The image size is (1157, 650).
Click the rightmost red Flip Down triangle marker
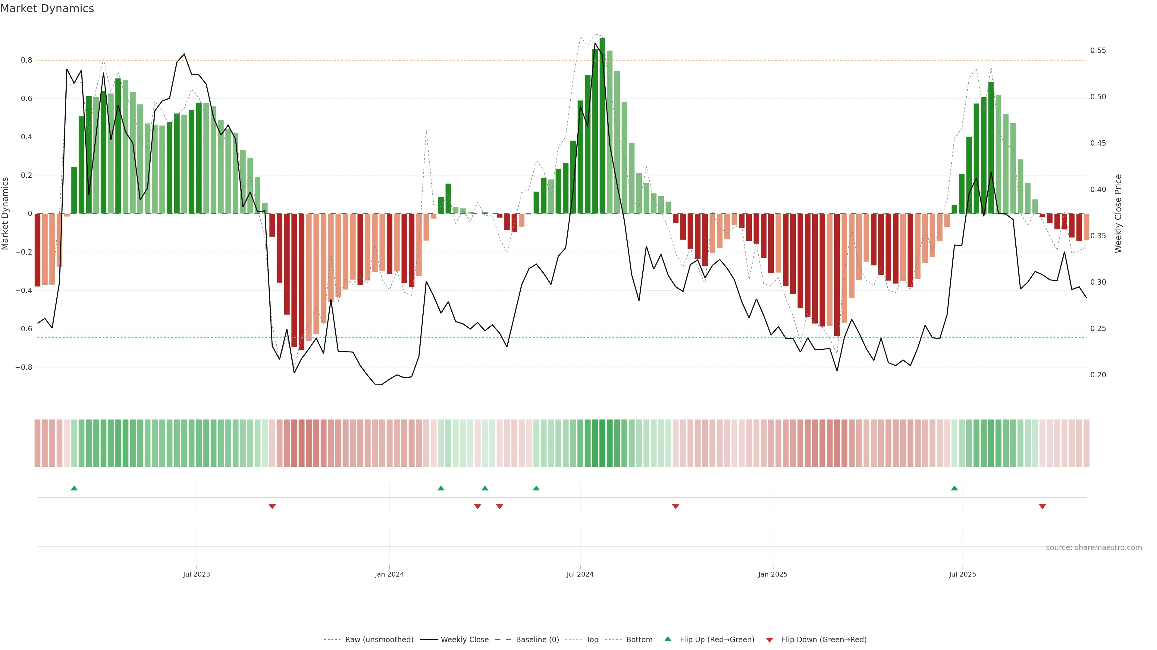pos(1043,506)
